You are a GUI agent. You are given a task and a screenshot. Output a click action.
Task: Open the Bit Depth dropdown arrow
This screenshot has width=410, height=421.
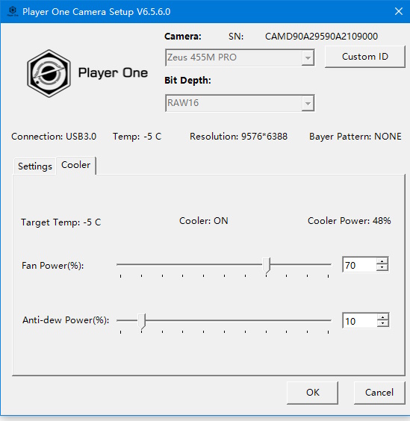[x=308, y=103]
